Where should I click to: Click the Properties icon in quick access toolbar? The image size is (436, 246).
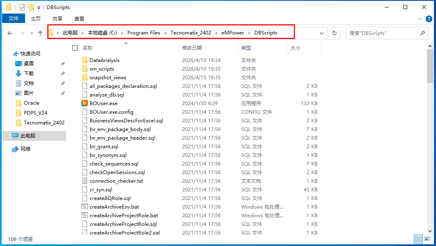click(x=22, y=7)
